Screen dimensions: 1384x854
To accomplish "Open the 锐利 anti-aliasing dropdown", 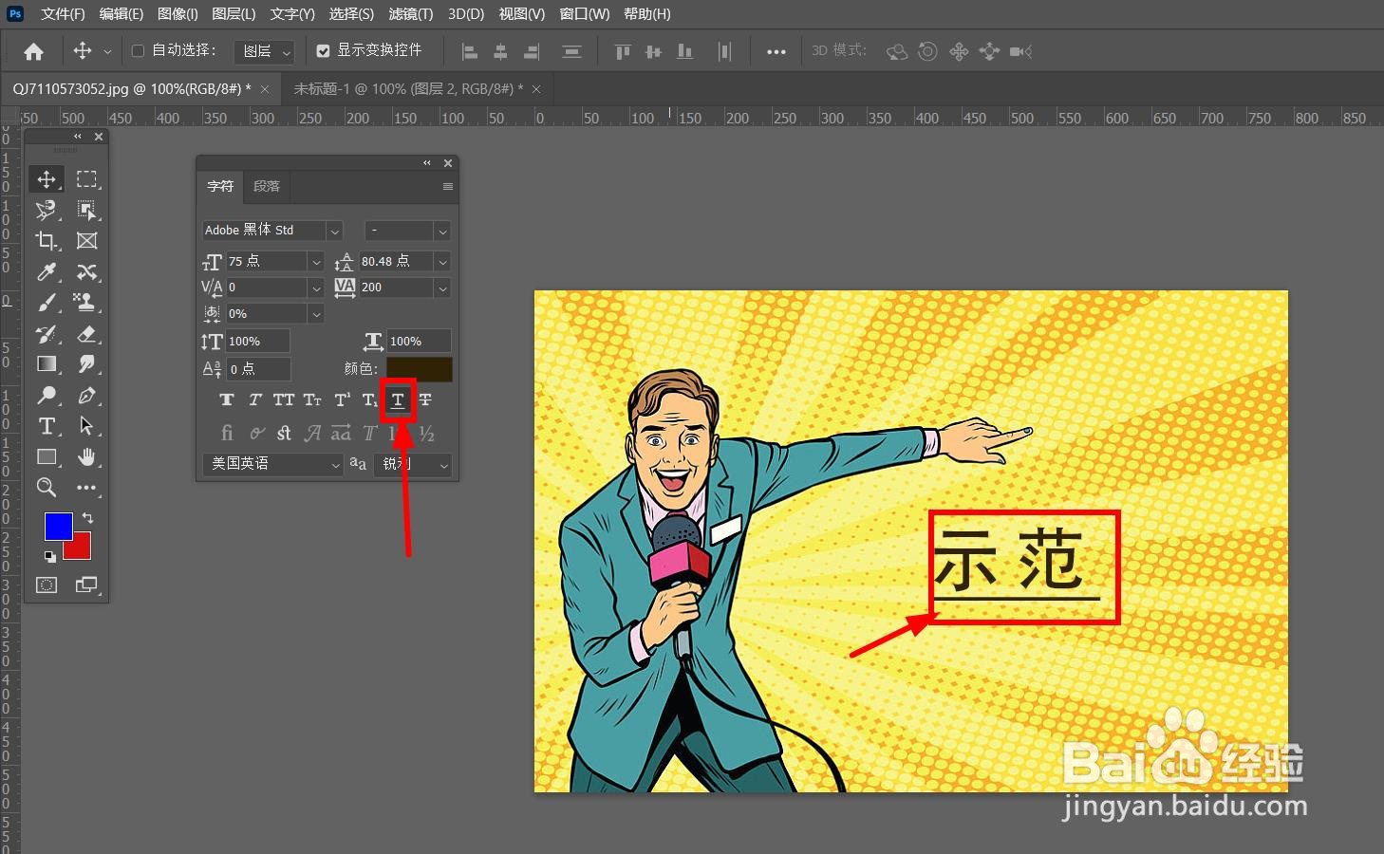I will [412, 464].
